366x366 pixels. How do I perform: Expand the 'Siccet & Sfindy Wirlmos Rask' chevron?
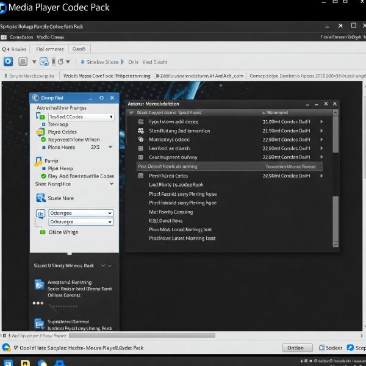click(106, 265)
